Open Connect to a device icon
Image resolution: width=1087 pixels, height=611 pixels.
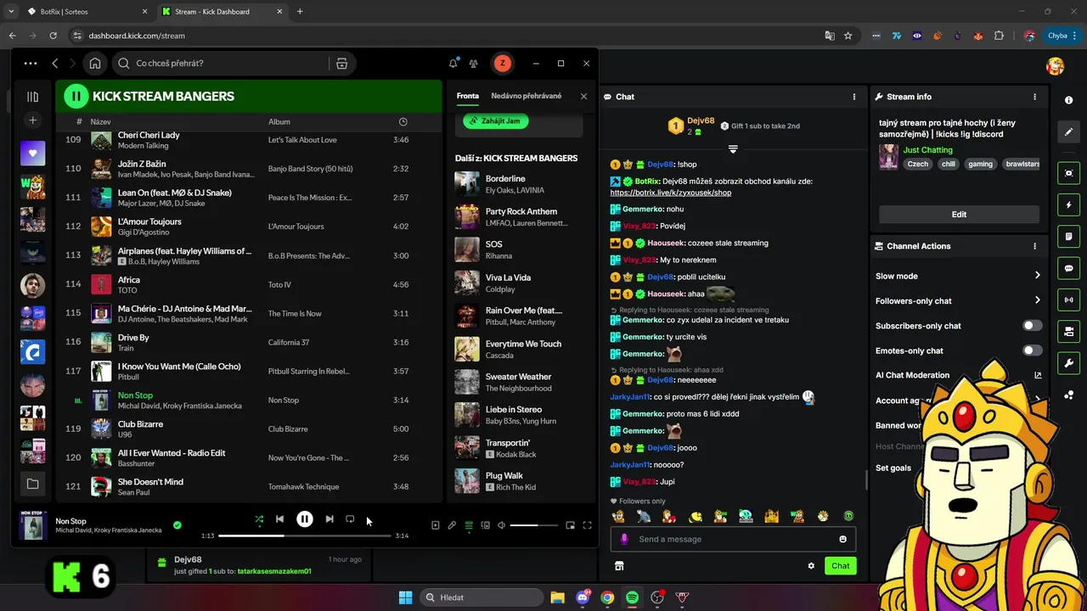[486, 525]
